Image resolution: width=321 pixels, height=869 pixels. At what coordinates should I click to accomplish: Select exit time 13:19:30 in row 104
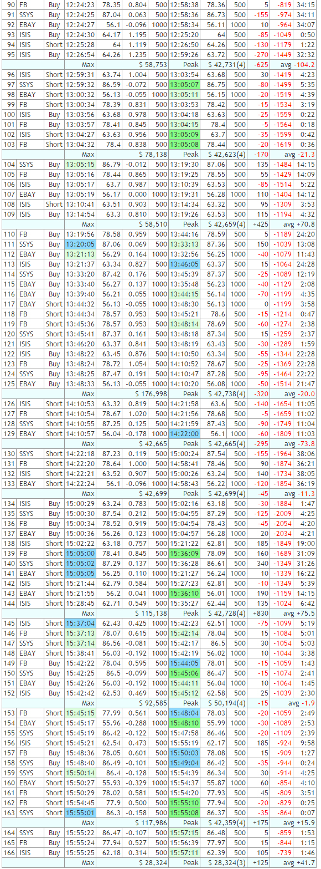click(x=184, y=164)
